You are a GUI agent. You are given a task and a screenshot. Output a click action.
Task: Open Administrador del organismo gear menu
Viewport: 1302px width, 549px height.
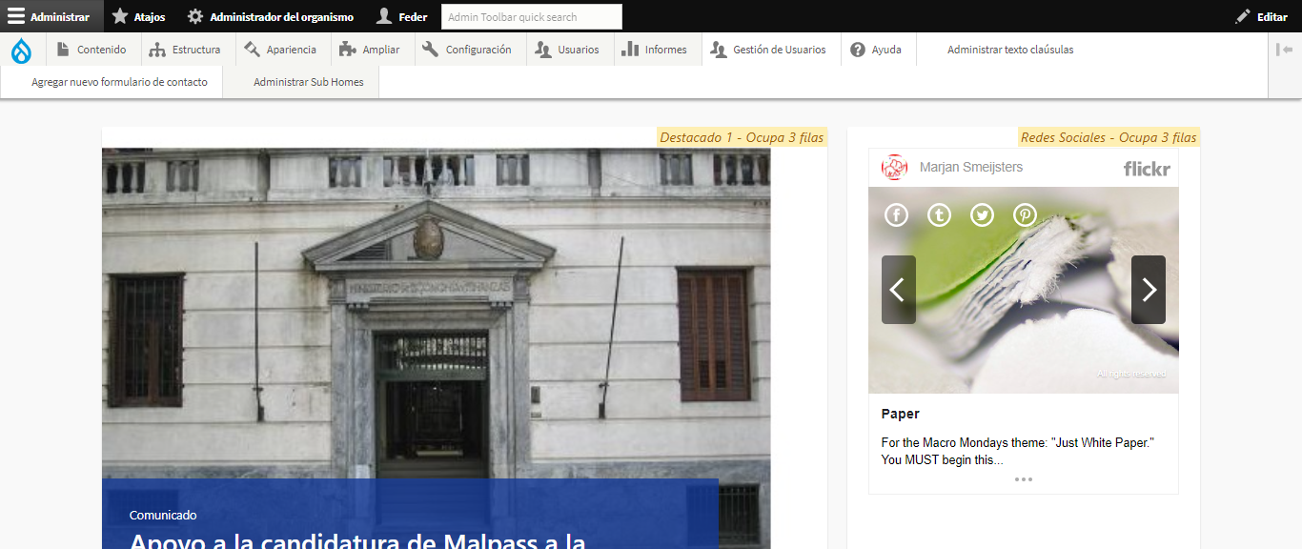click(271, 16)
